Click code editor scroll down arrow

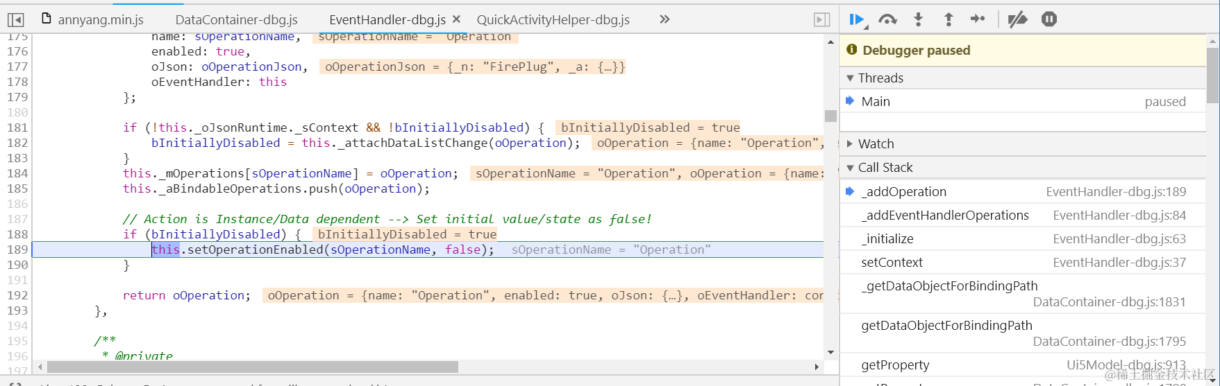tap(830, 353)
